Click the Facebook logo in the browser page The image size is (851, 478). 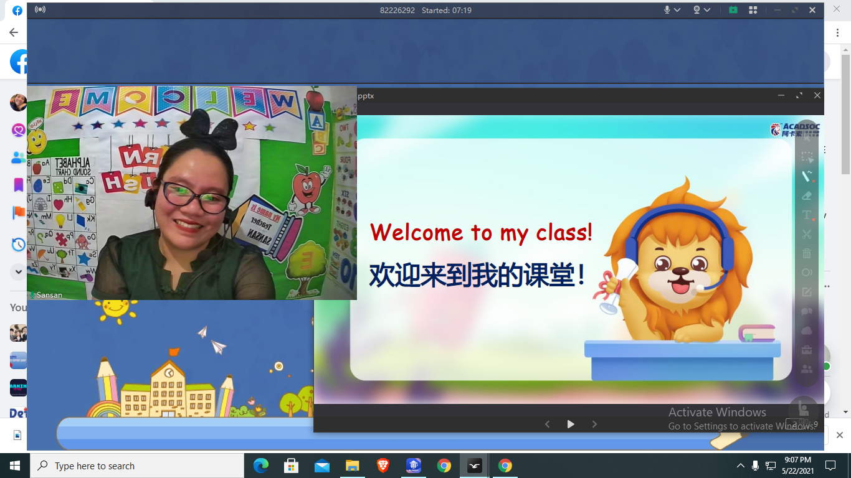[19, 62]
